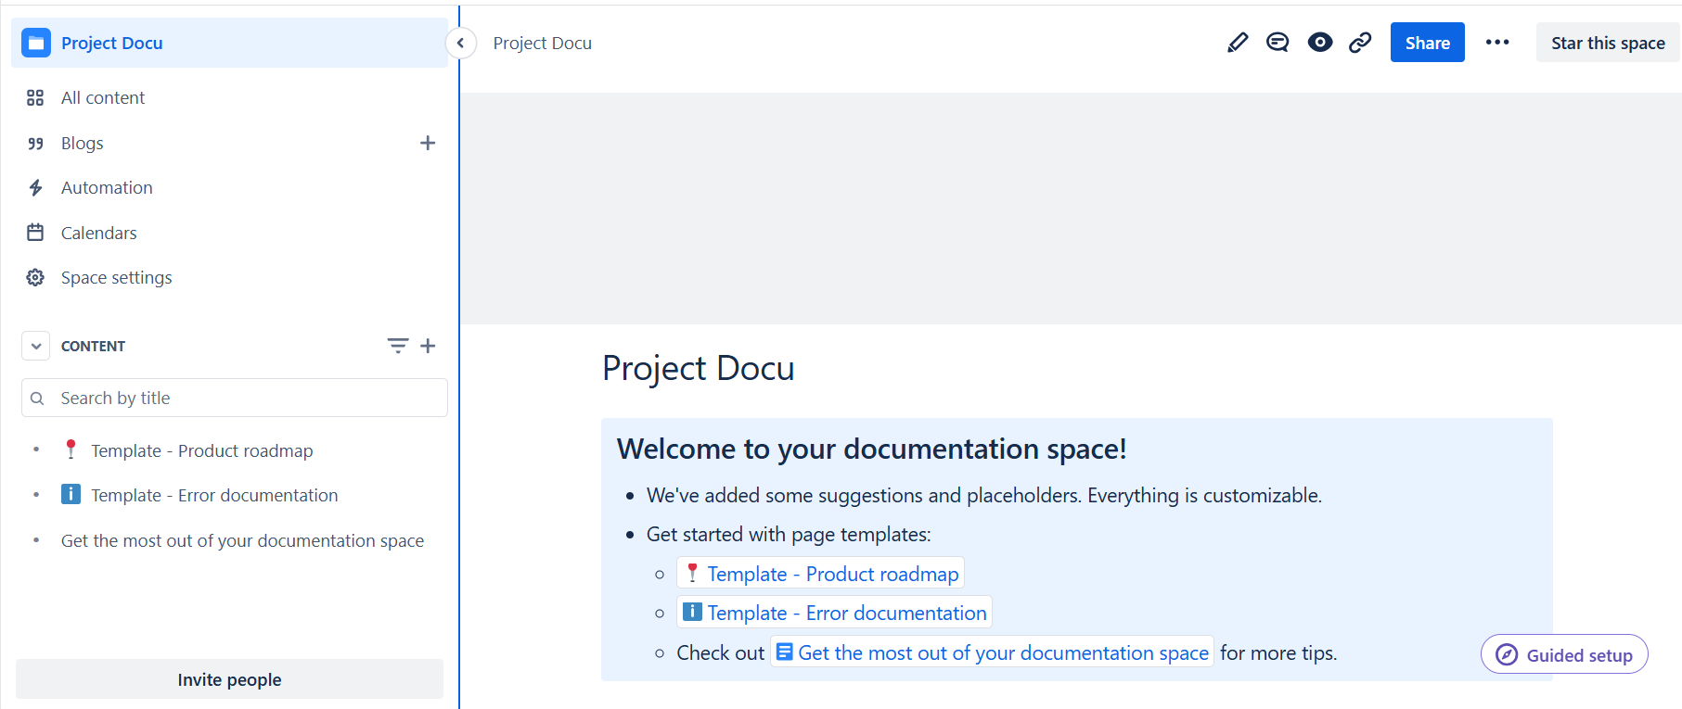Click the Invite people button
Screen dimensions: 1682x709
coord(229,679)
